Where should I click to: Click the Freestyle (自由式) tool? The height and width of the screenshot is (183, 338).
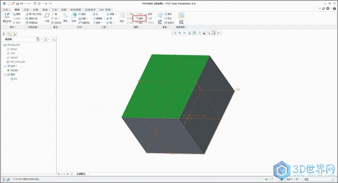pos(169,23)
